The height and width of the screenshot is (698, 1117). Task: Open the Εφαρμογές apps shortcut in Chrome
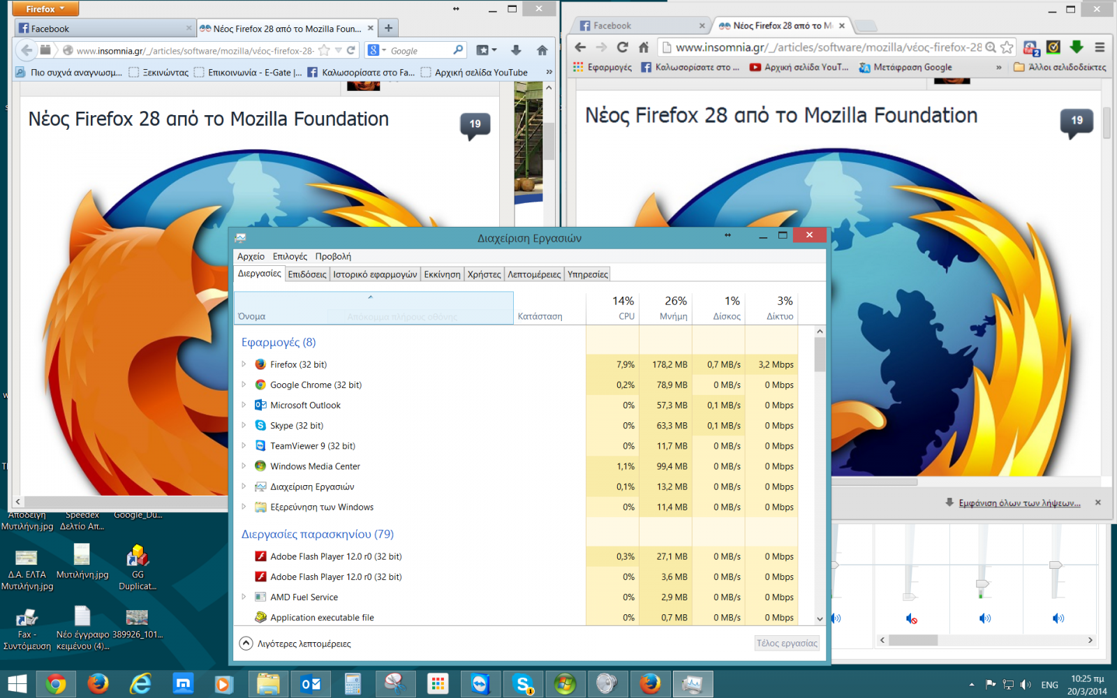602,67
